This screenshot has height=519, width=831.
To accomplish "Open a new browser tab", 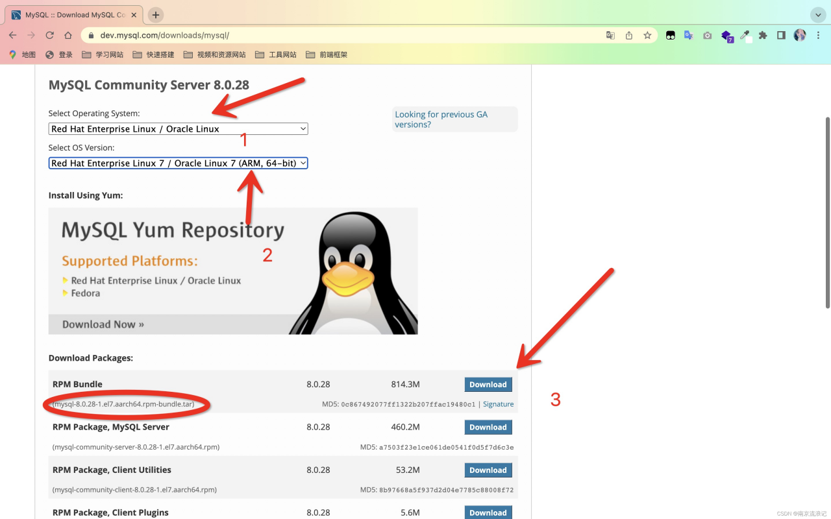I will (156, 15).
